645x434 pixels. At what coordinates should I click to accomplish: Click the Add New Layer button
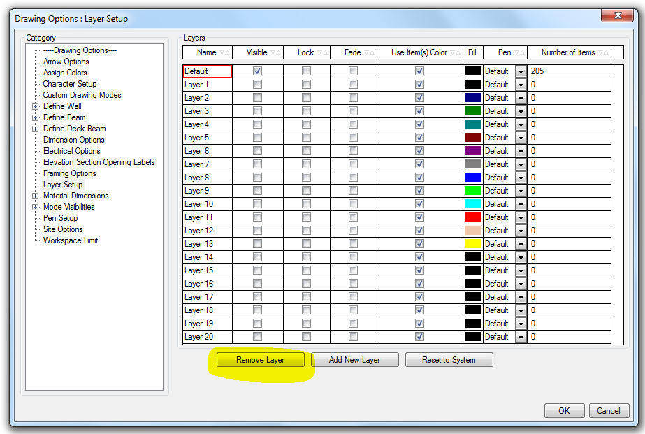[354, 360]
